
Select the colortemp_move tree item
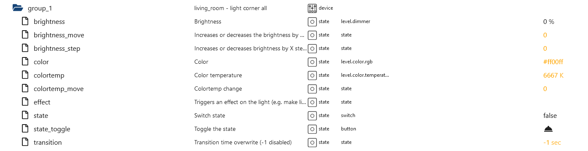pos(59,89)
